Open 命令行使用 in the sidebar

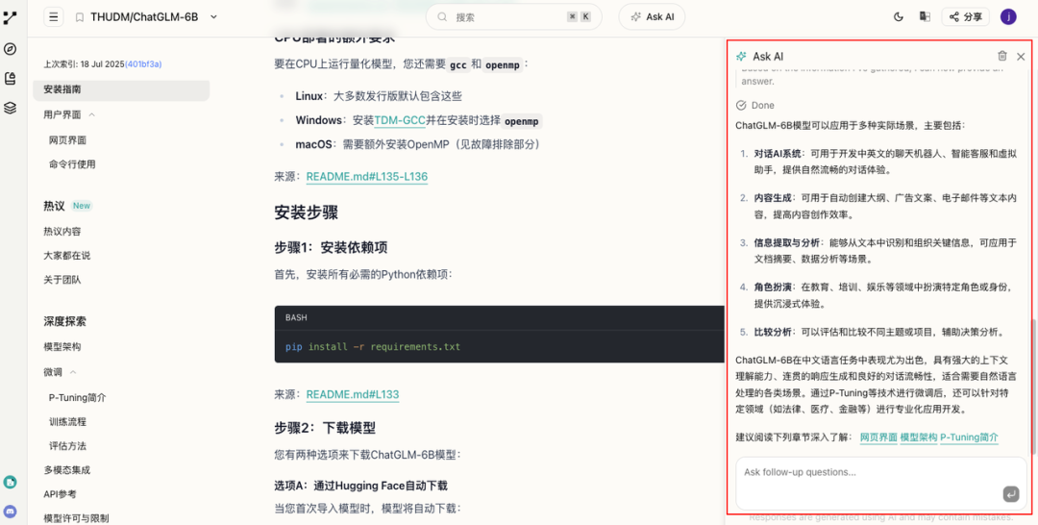coord(72,164)
